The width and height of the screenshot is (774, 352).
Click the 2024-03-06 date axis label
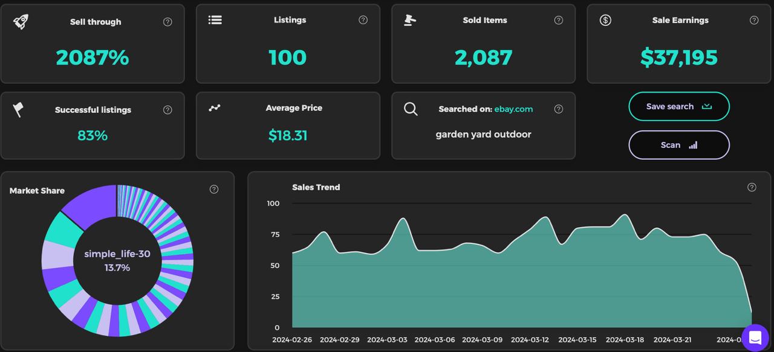tap(435, 340)
